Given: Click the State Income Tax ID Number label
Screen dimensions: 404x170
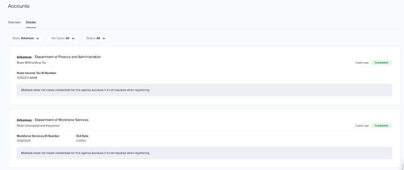Looking at the screenshot, I should [36, 73].
